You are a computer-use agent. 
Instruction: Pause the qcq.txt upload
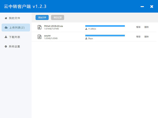click(x=138, y=37)
